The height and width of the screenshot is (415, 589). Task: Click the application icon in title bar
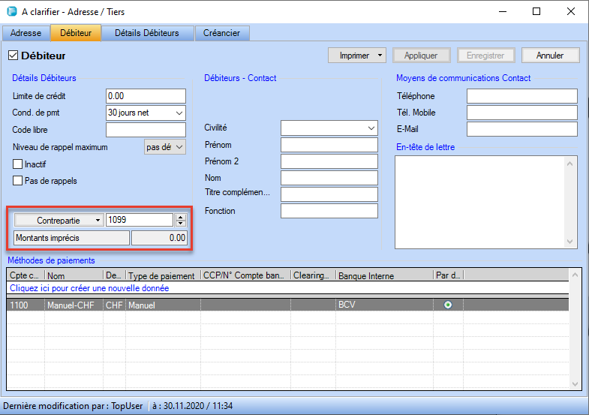pos(11,12)
